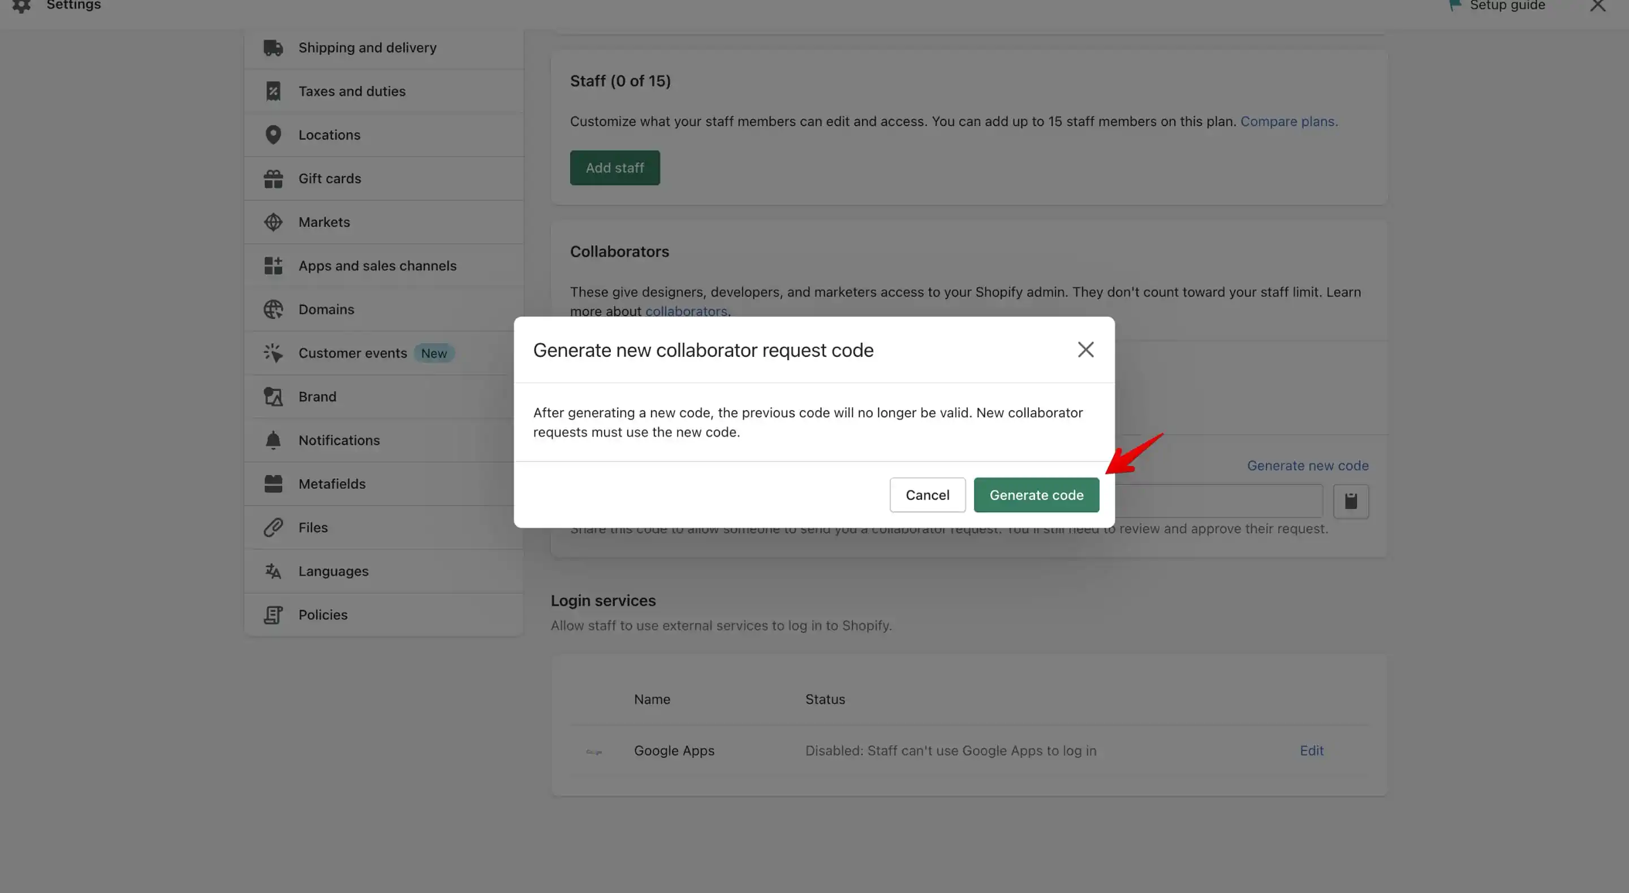Click the Apps and sales channels grid icon
Viewport: 1629px width, 893px height.
coord(273,266)
